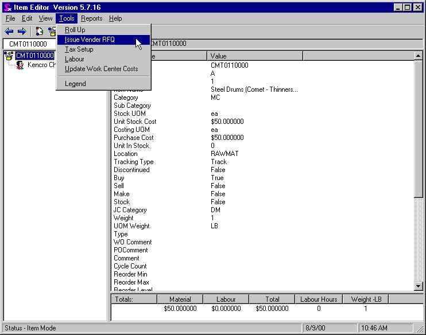This screenshot has width=426, height=335.
Task: Open the File menu
Action: [x=10, y=18]
